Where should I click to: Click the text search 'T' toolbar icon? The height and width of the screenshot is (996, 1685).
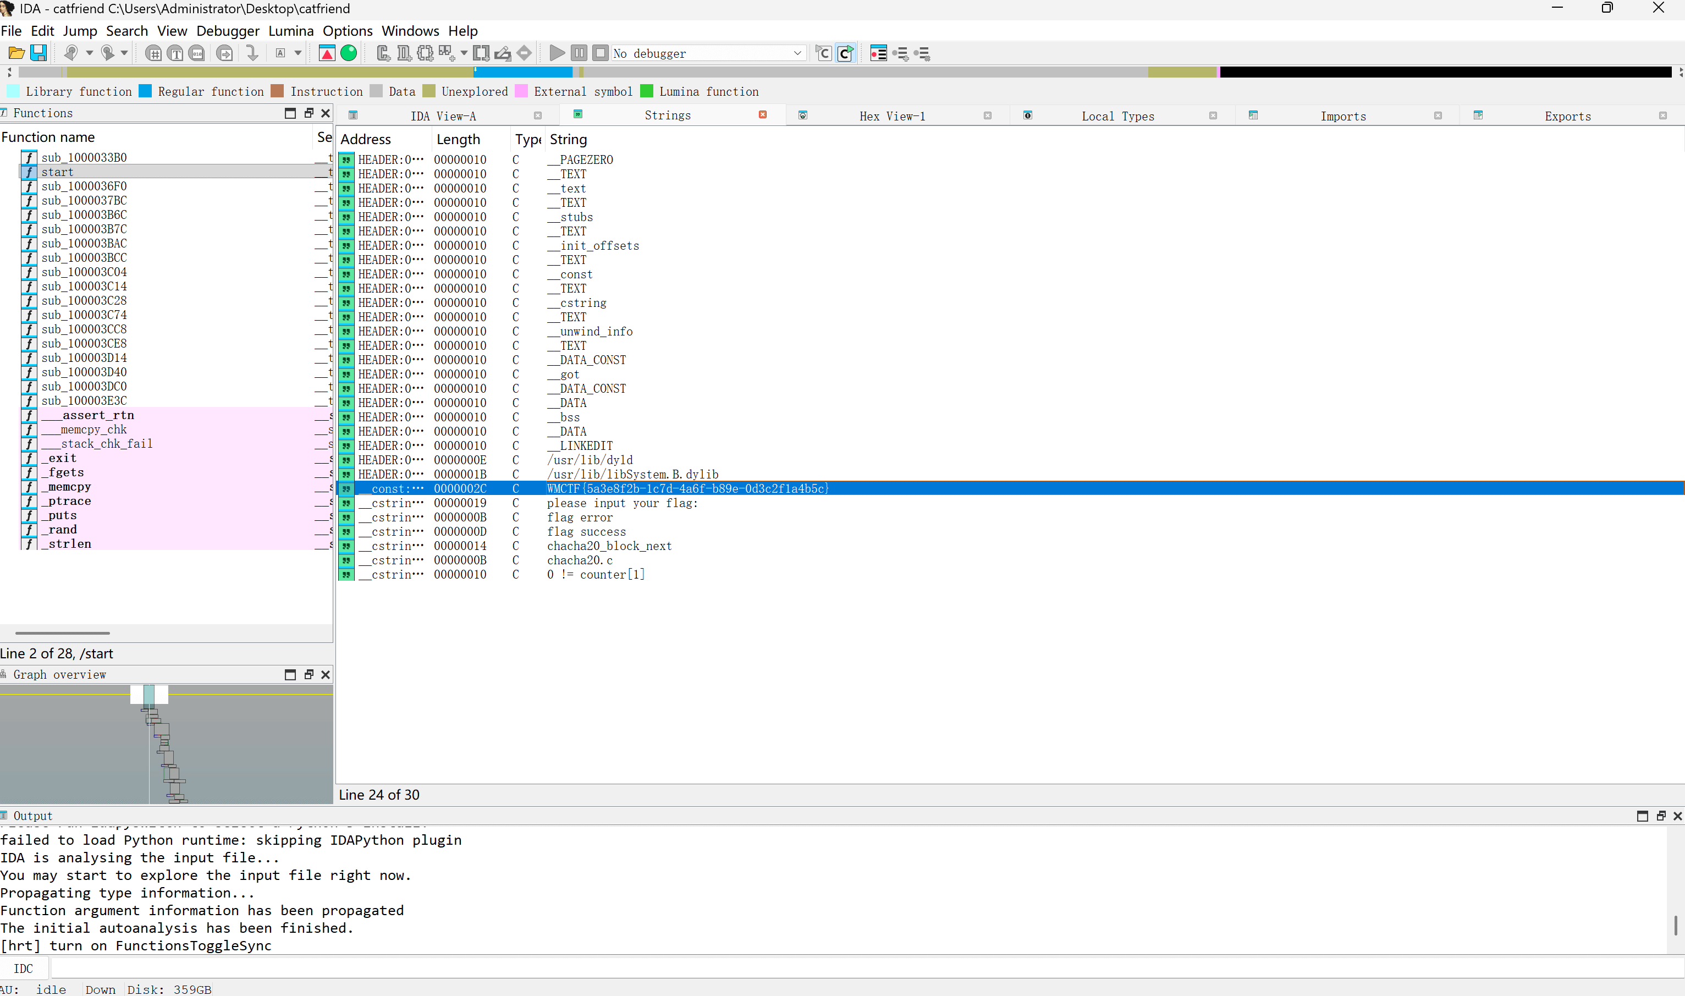pos(175,53)
